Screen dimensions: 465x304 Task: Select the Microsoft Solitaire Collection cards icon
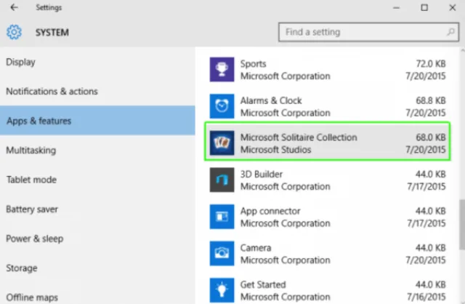[x=222, y=143]
